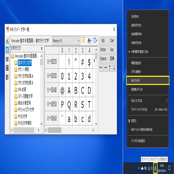Select 基本ラテン文字 category
This screenshot has width=174, height=174.
coord(25,63)
